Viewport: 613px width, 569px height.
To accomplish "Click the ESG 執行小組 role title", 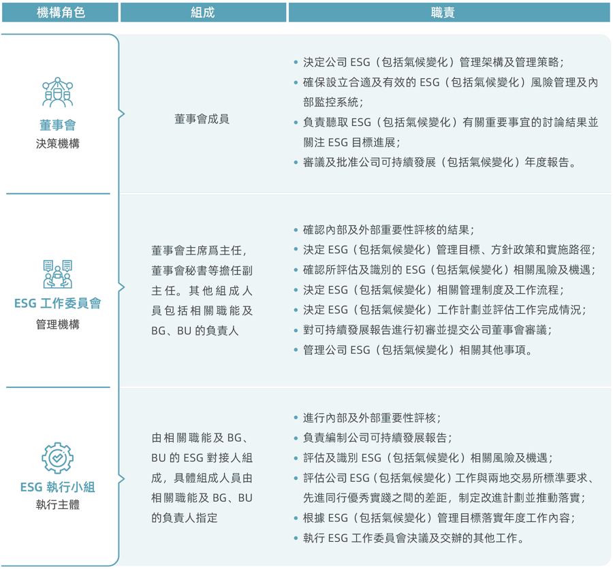I will [58, 487].
